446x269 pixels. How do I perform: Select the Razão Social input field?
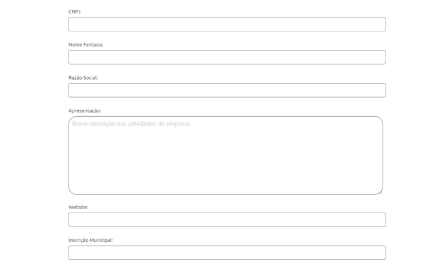coord(227,90)
